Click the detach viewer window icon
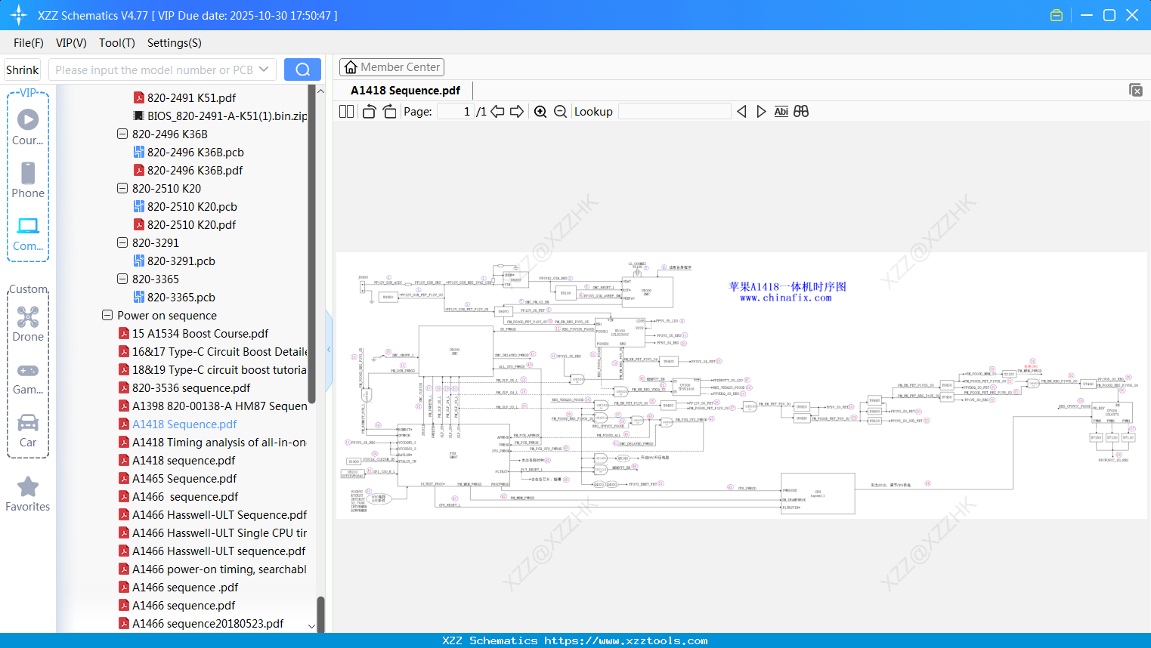The width and height of the screenshot is (1151, 648). tap(1136, 90)
